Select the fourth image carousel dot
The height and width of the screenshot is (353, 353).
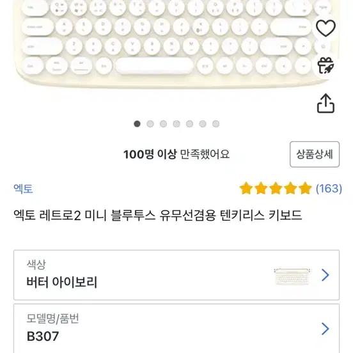[176, 124]
